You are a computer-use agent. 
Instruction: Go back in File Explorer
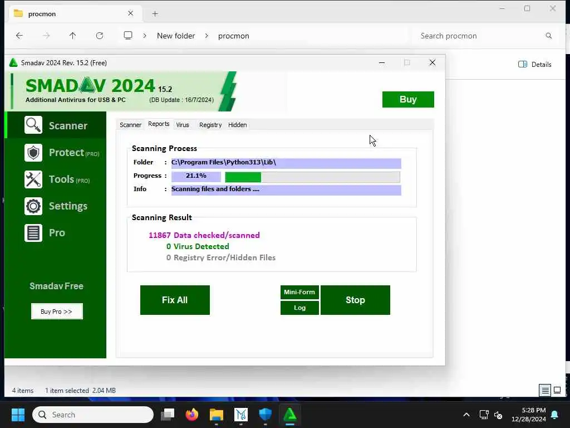coord(19,36)
